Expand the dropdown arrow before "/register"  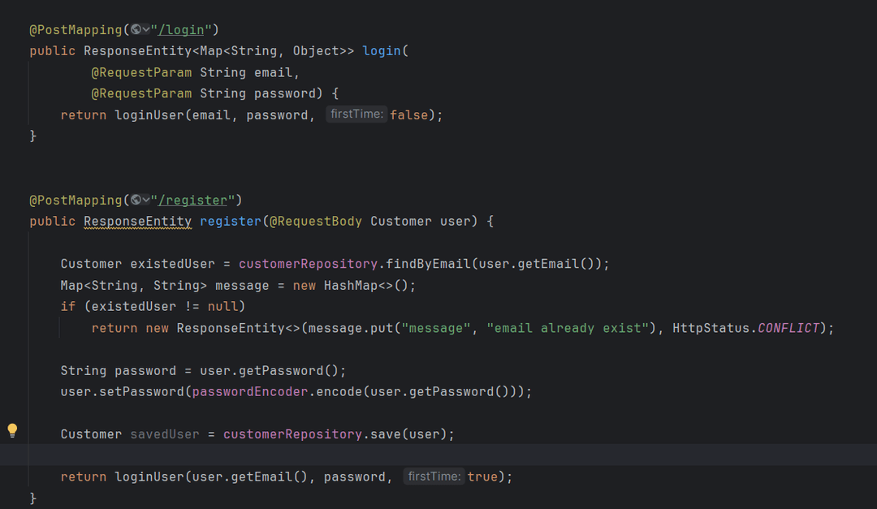tap(146, 201)
